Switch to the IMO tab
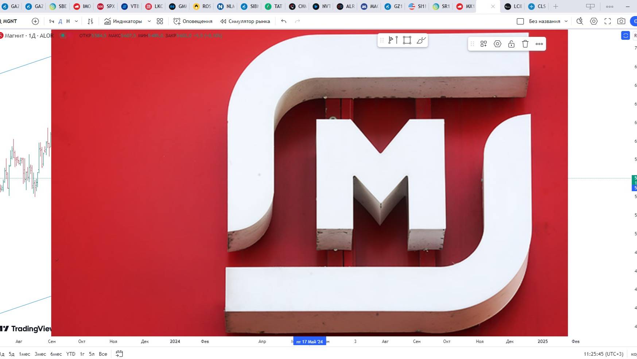The width and height of the screenshot is (637, 359). pyautogui.click(x=82, y=6)
